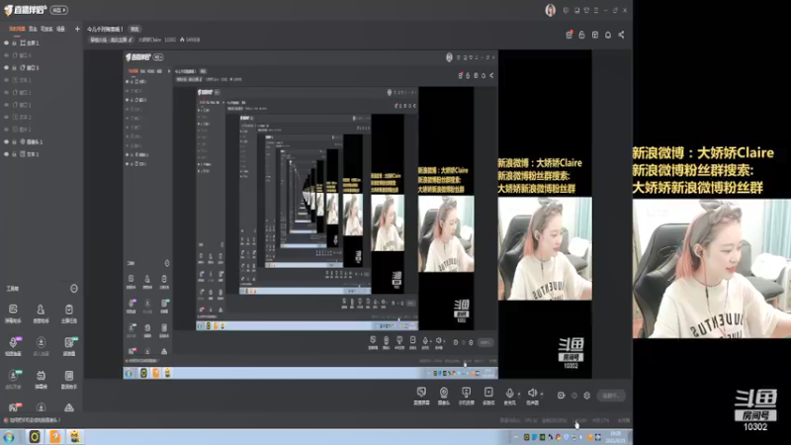This screenshot has height=445, width=791.
Task: Open the screen orientation mode pill beside the logo
Action: pyautogui.click(x=59, y=10)
